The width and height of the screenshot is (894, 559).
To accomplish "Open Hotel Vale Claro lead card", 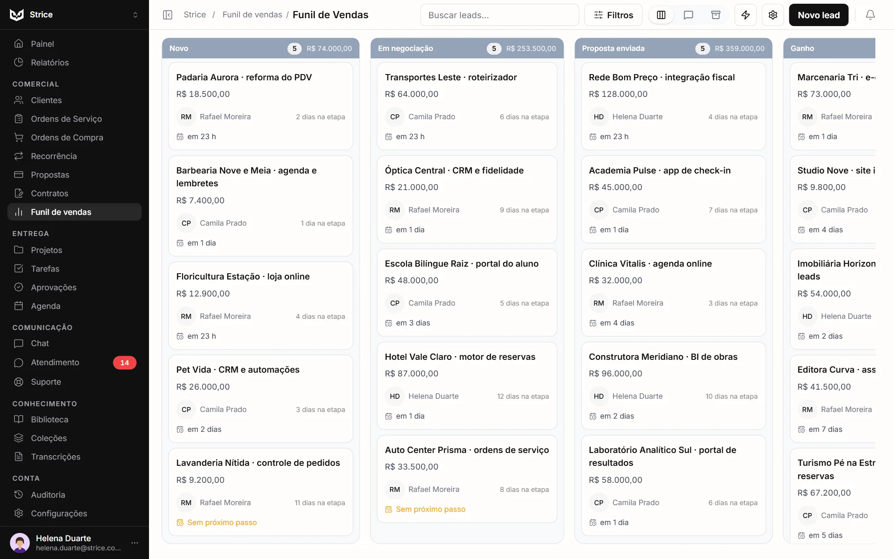I will pos(467,386).
